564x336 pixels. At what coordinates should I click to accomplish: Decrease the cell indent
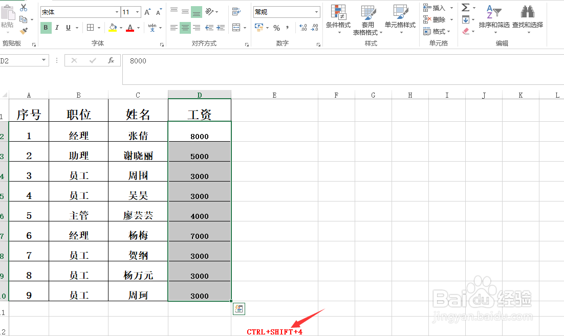point(209,27)
